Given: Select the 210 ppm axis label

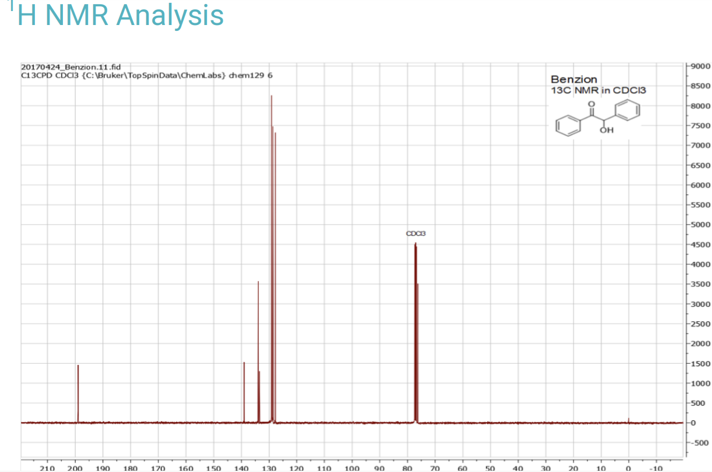Looking at the screenshot, I should coord(48,467).
